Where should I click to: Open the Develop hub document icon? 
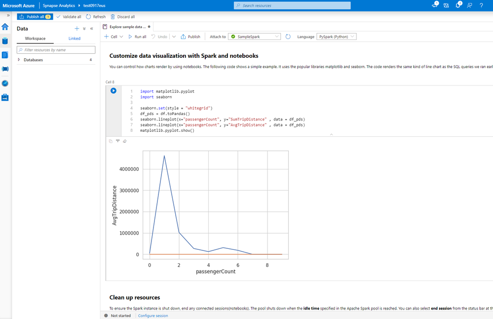[x=5, y=55]
